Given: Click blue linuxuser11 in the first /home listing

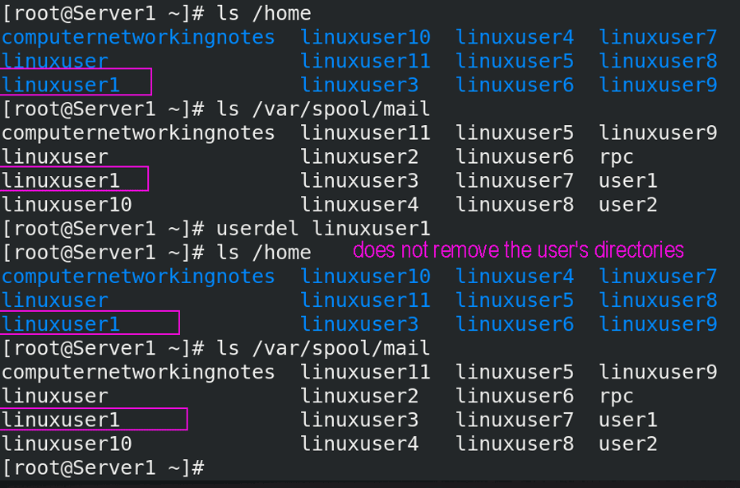Looking at the screenshot, I should [x=365, y=61].
